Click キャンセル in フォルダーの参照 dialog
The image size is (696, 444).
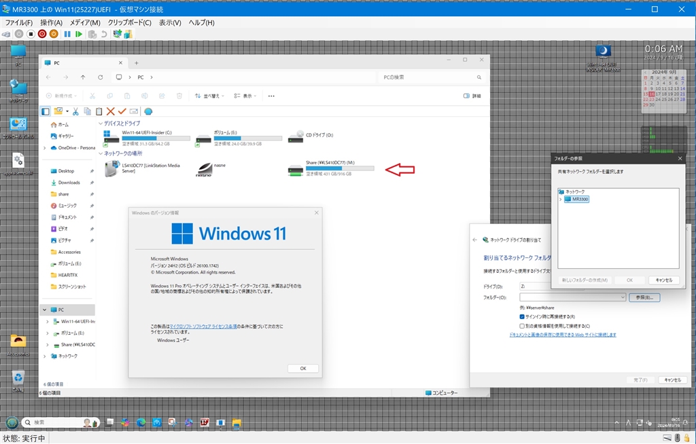pos(663,280)
